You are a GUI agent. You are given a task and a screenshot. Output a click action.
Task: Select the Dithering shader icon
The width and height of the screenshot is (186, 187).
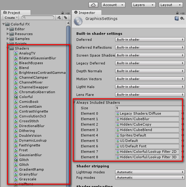pos(16,131)
